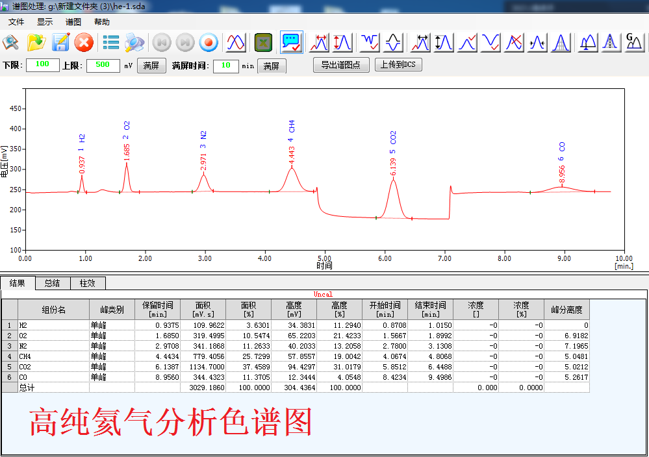Viewport: 649px width, 457px height.
Task: Switch to the 柱效 tab
Action: tap(88, 283)
